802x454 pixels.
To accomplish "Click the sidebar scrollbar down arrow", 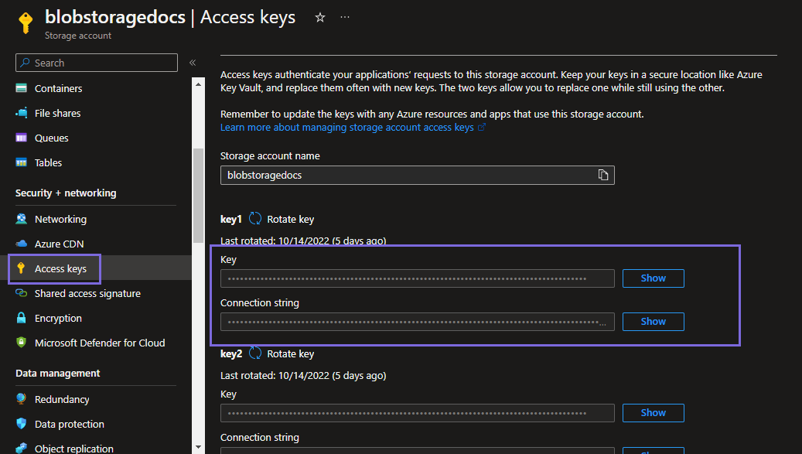I will point(199,447).
